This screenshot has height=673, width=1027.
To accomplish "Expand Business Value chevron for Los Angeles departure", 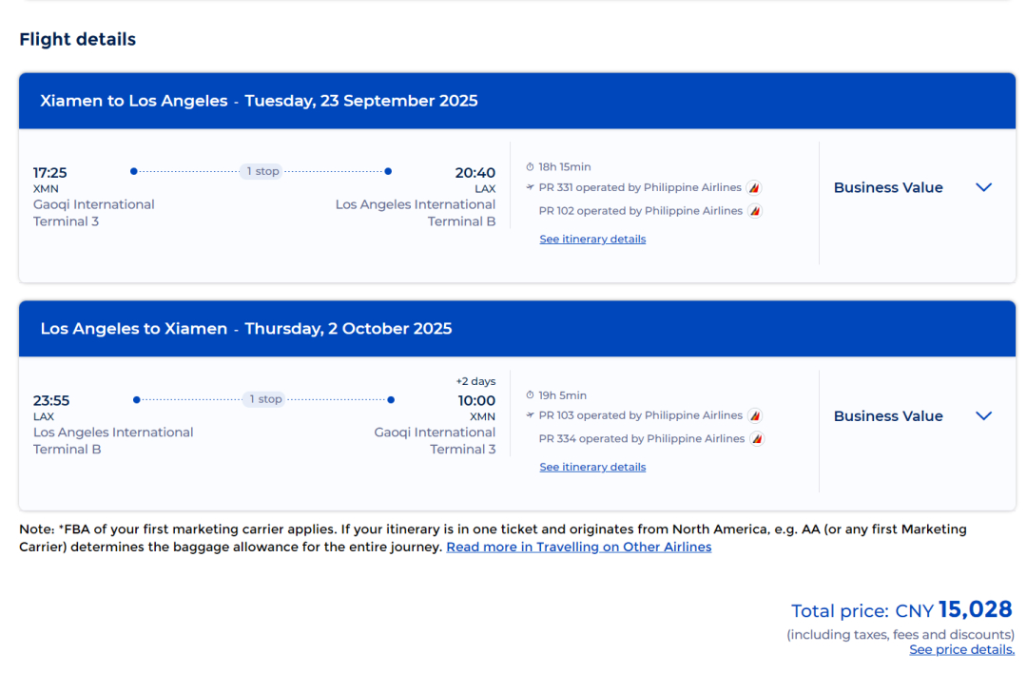I will tap(984, 415).
